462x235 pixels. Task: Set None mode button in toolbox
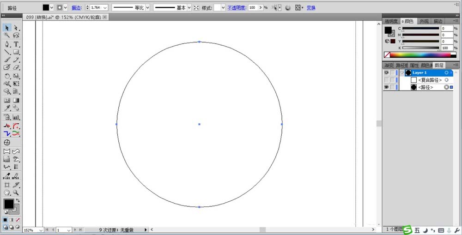click(18, 220)
